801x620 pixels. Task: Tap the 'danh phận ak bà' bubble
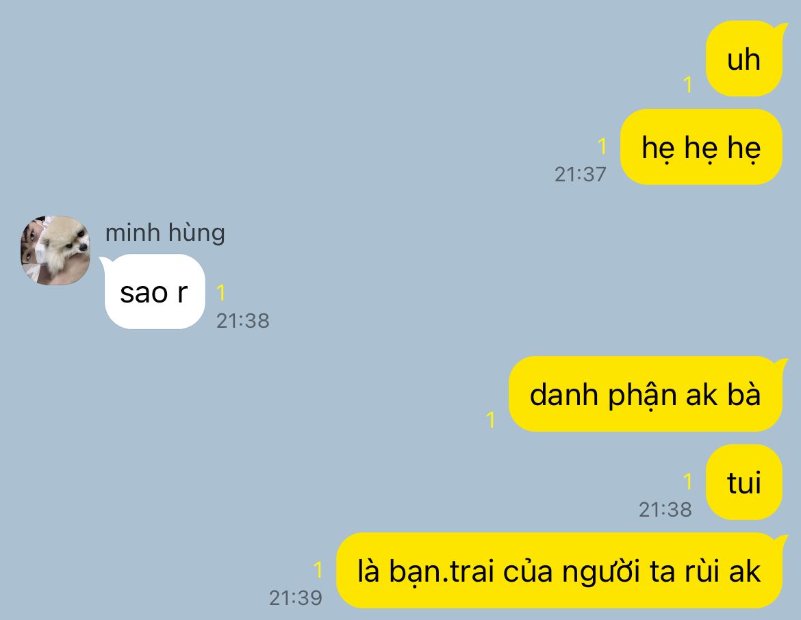pyautogui.click(x=646, y=393)
